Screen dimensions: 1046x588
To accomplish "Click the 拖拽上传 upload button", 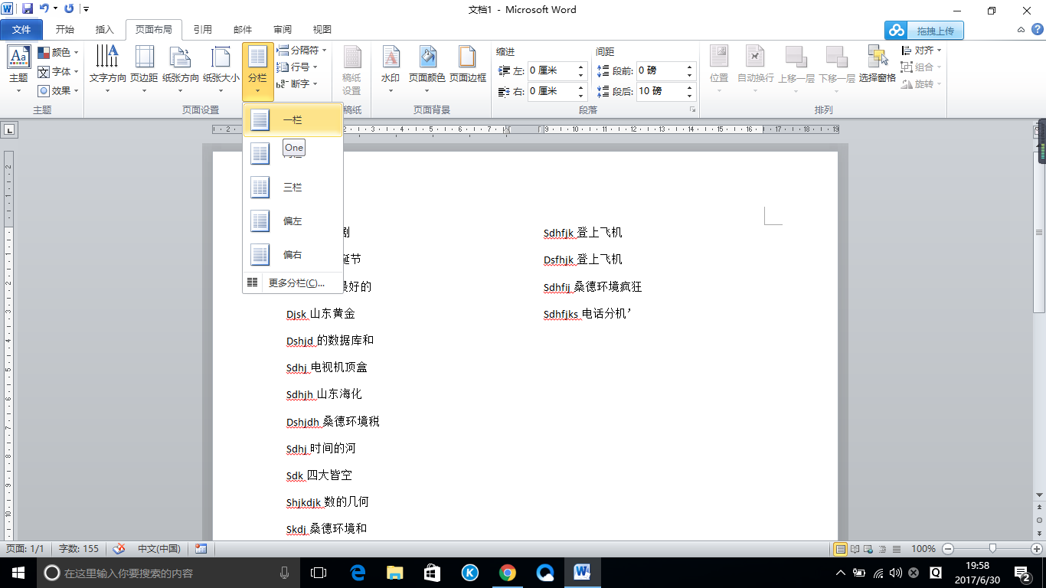I will click(x=924, y=30).
